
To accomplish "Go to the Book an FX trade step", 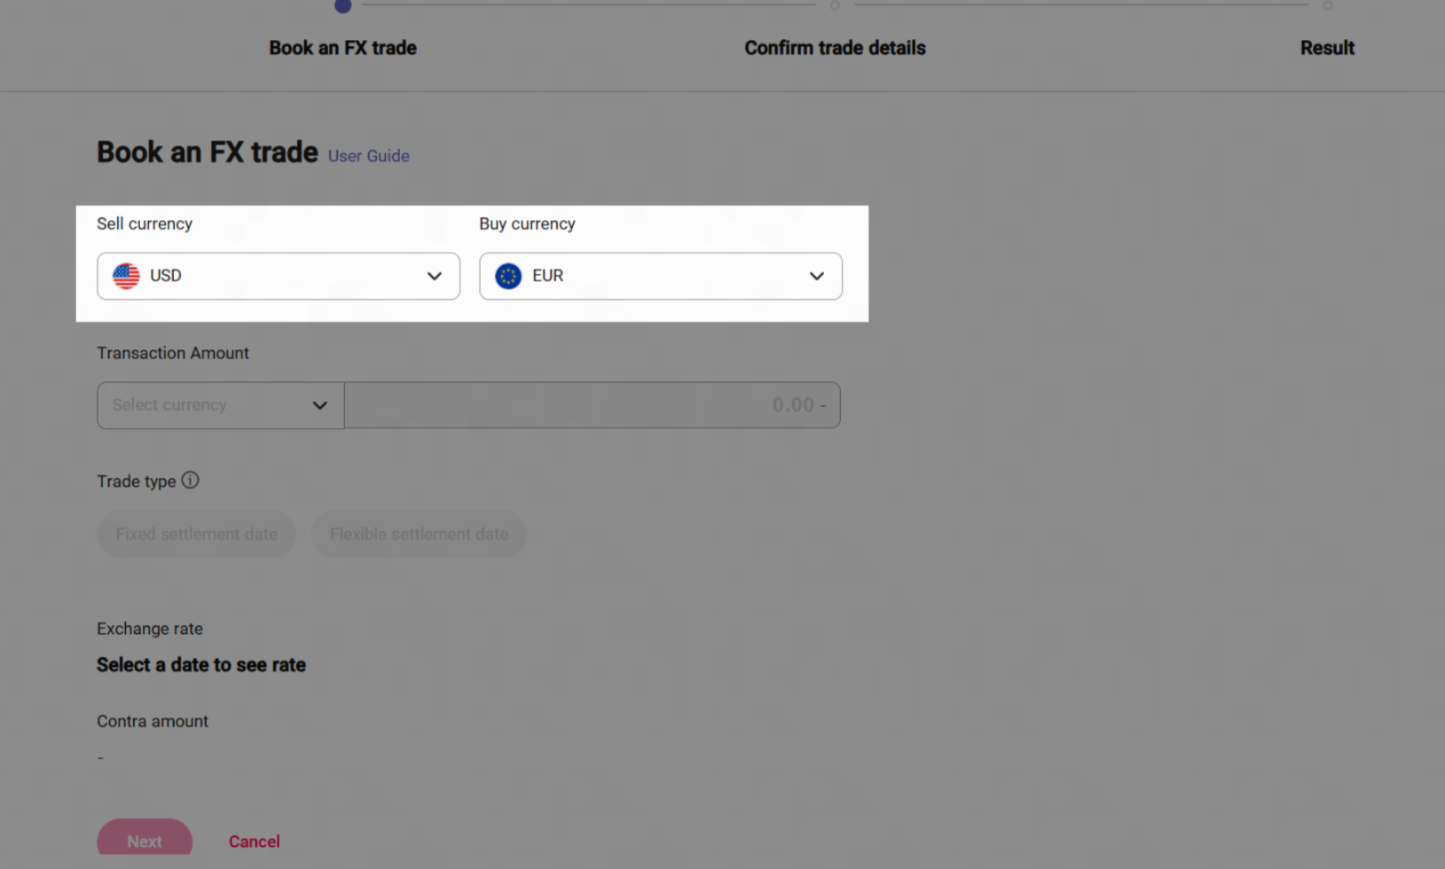I will click(343, 48).
